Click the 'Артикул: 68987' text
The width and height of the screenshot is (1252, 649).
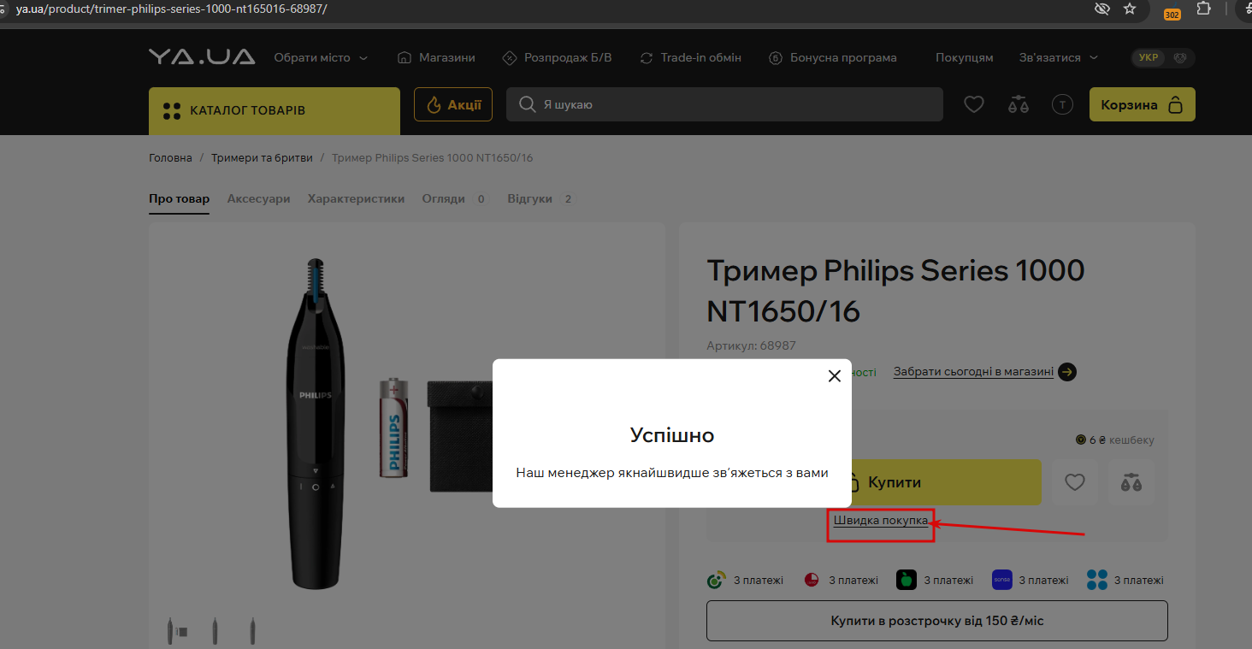751,345
